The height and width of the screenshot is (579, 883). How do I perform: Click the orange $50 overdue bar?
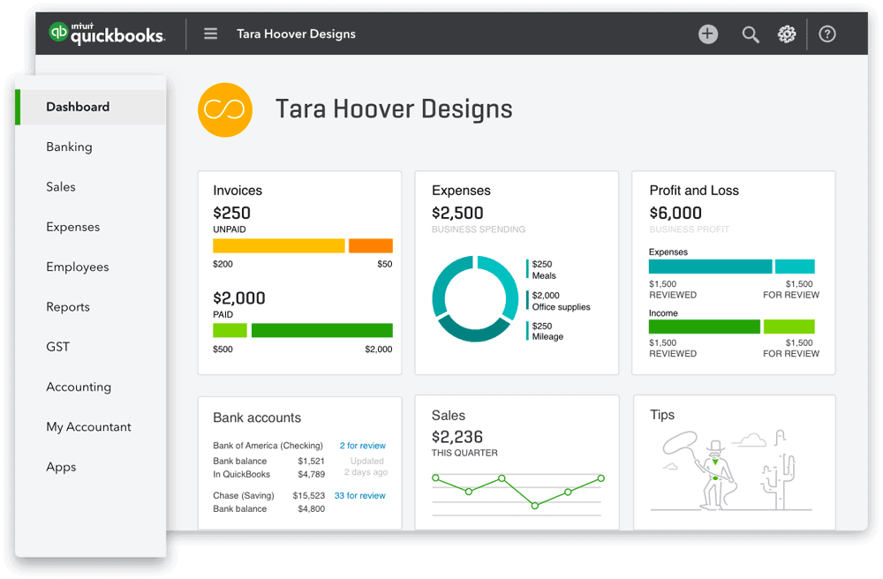pyautogui.click(x=371, y=246)
